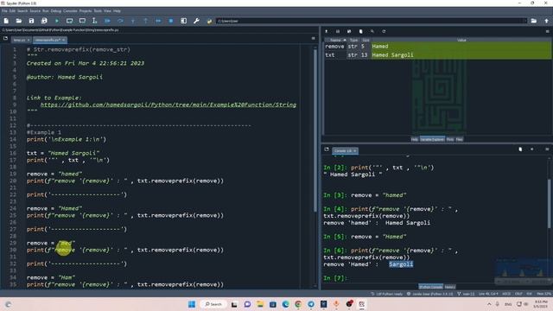Open file using the toolbar folder icon

(19, 21)
